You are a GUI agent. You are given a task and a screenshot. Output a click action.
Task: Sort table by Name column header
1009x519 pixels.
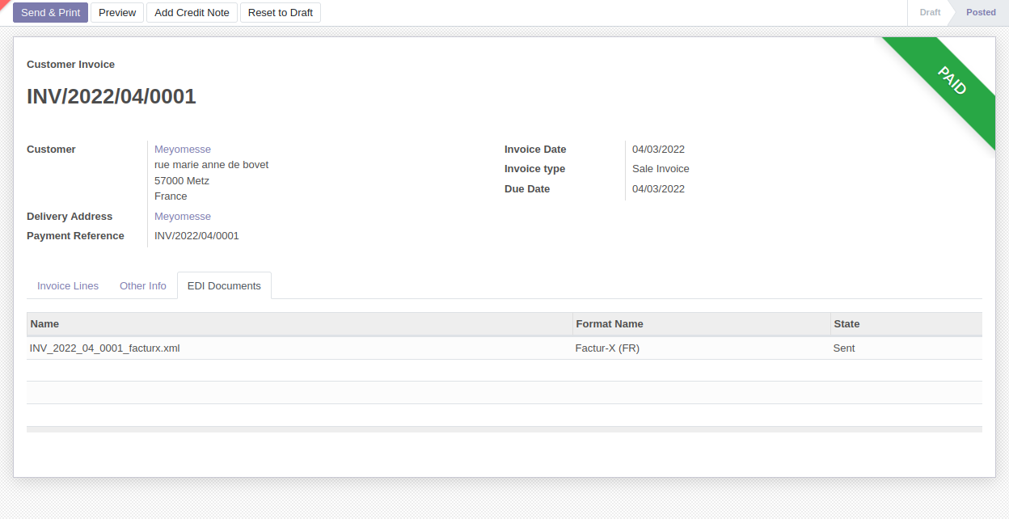click(299, 324)
